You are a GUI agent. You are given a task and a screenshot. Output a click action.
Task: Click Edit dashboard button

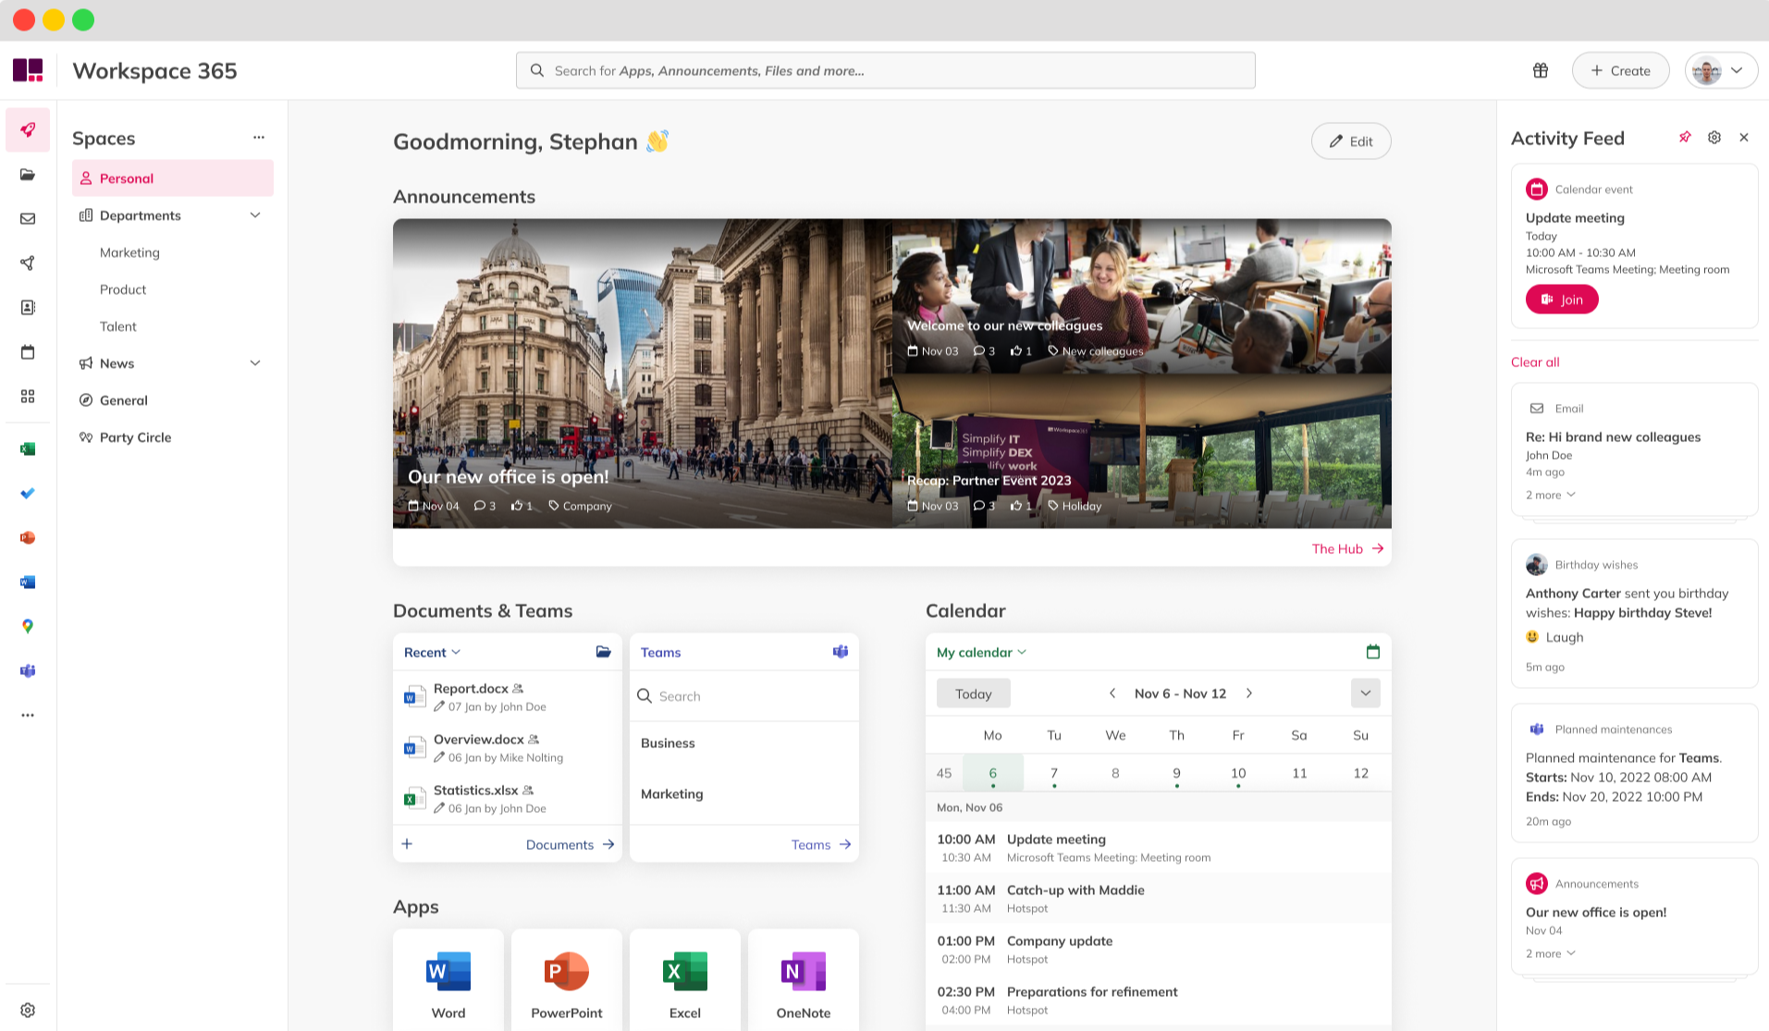click(x=1350, y=141)
